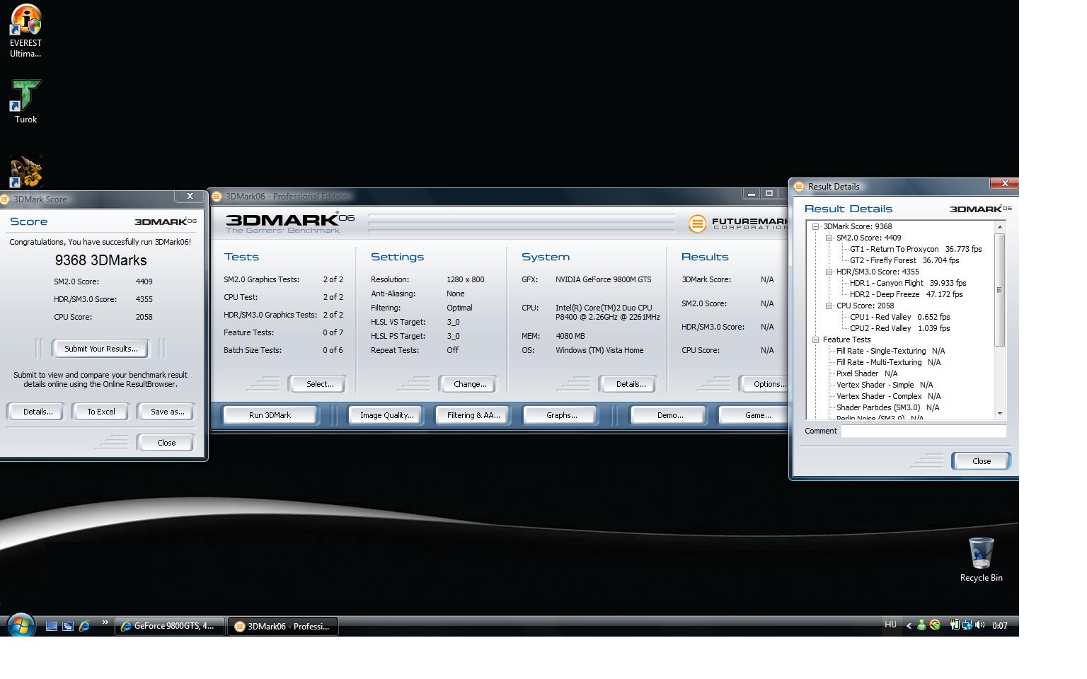Close the 3DMark Score dialog with Close button
Image resolution: width=1087 pixels, height=679 pixels.
[166, 443]
